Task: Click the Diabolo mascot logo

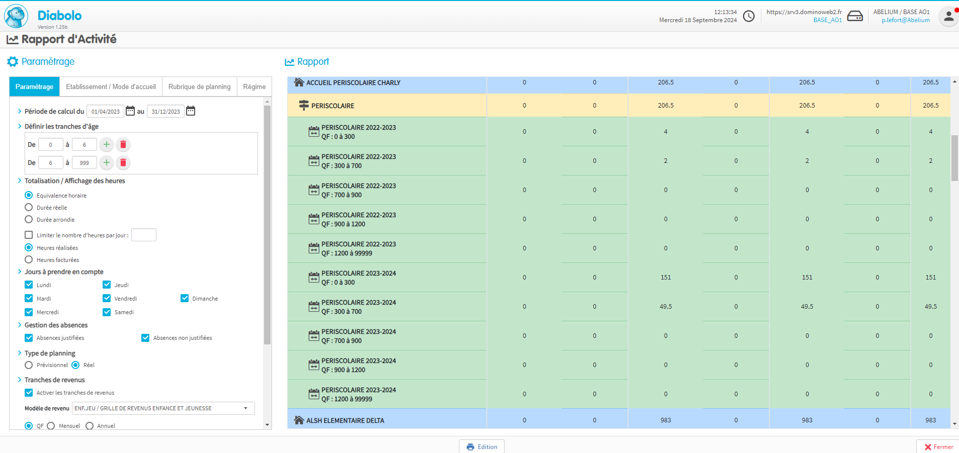Action: pyautogui.click(x=16, y=16)
